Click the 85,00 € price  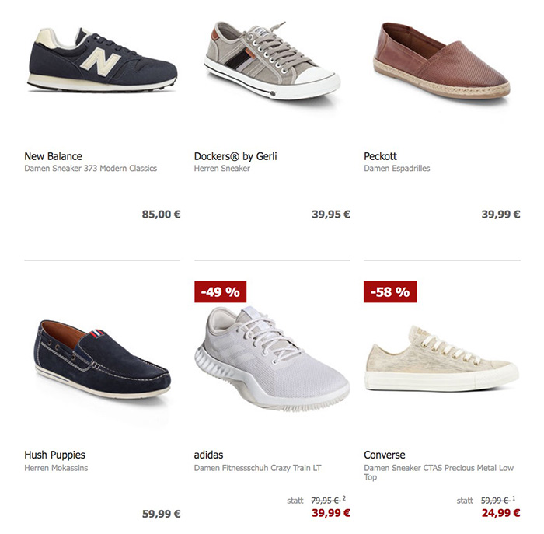[x=162, y=215]
